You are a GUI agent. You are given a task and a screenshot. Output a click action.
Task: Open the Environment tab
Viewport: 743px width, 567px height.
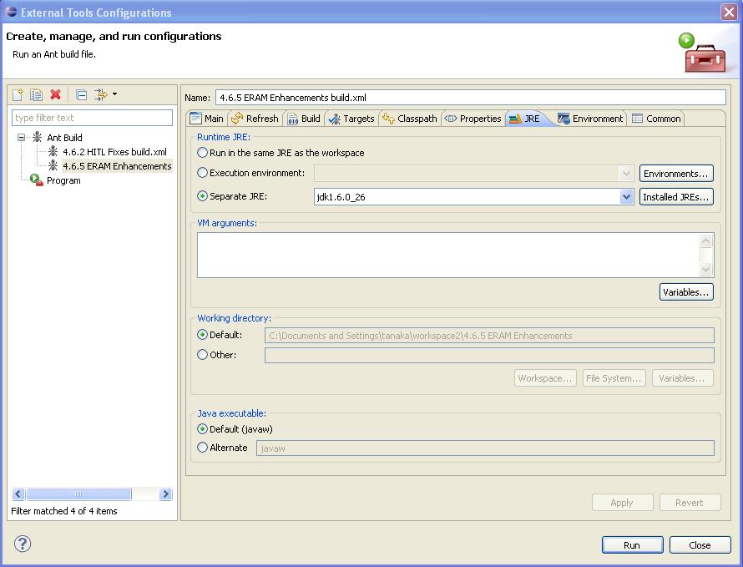(591, 119)
